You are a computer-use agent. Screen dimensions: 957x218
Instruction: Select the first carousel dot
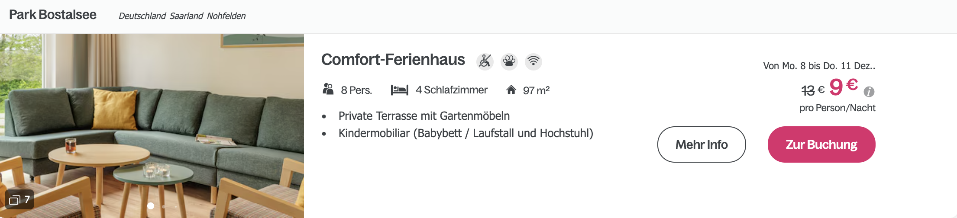click(x=151, y=206)
